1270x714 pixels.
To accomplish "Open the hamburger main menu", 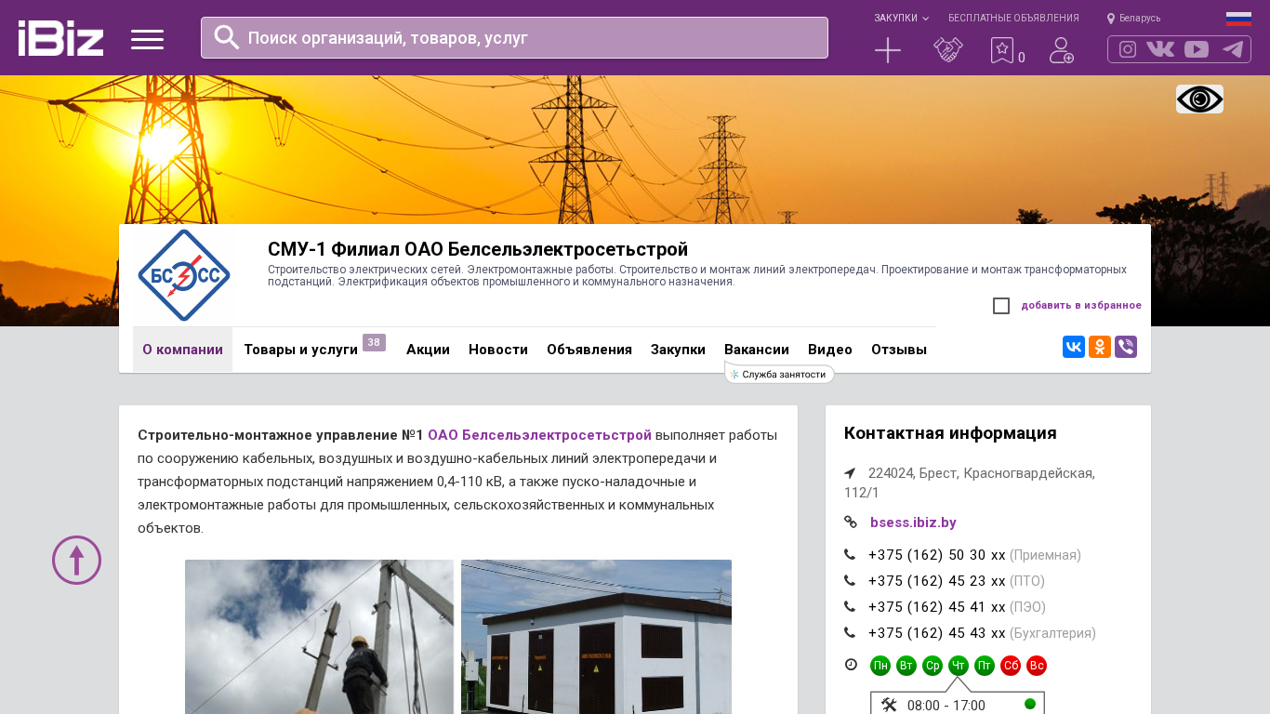I will tap(147, 39).
